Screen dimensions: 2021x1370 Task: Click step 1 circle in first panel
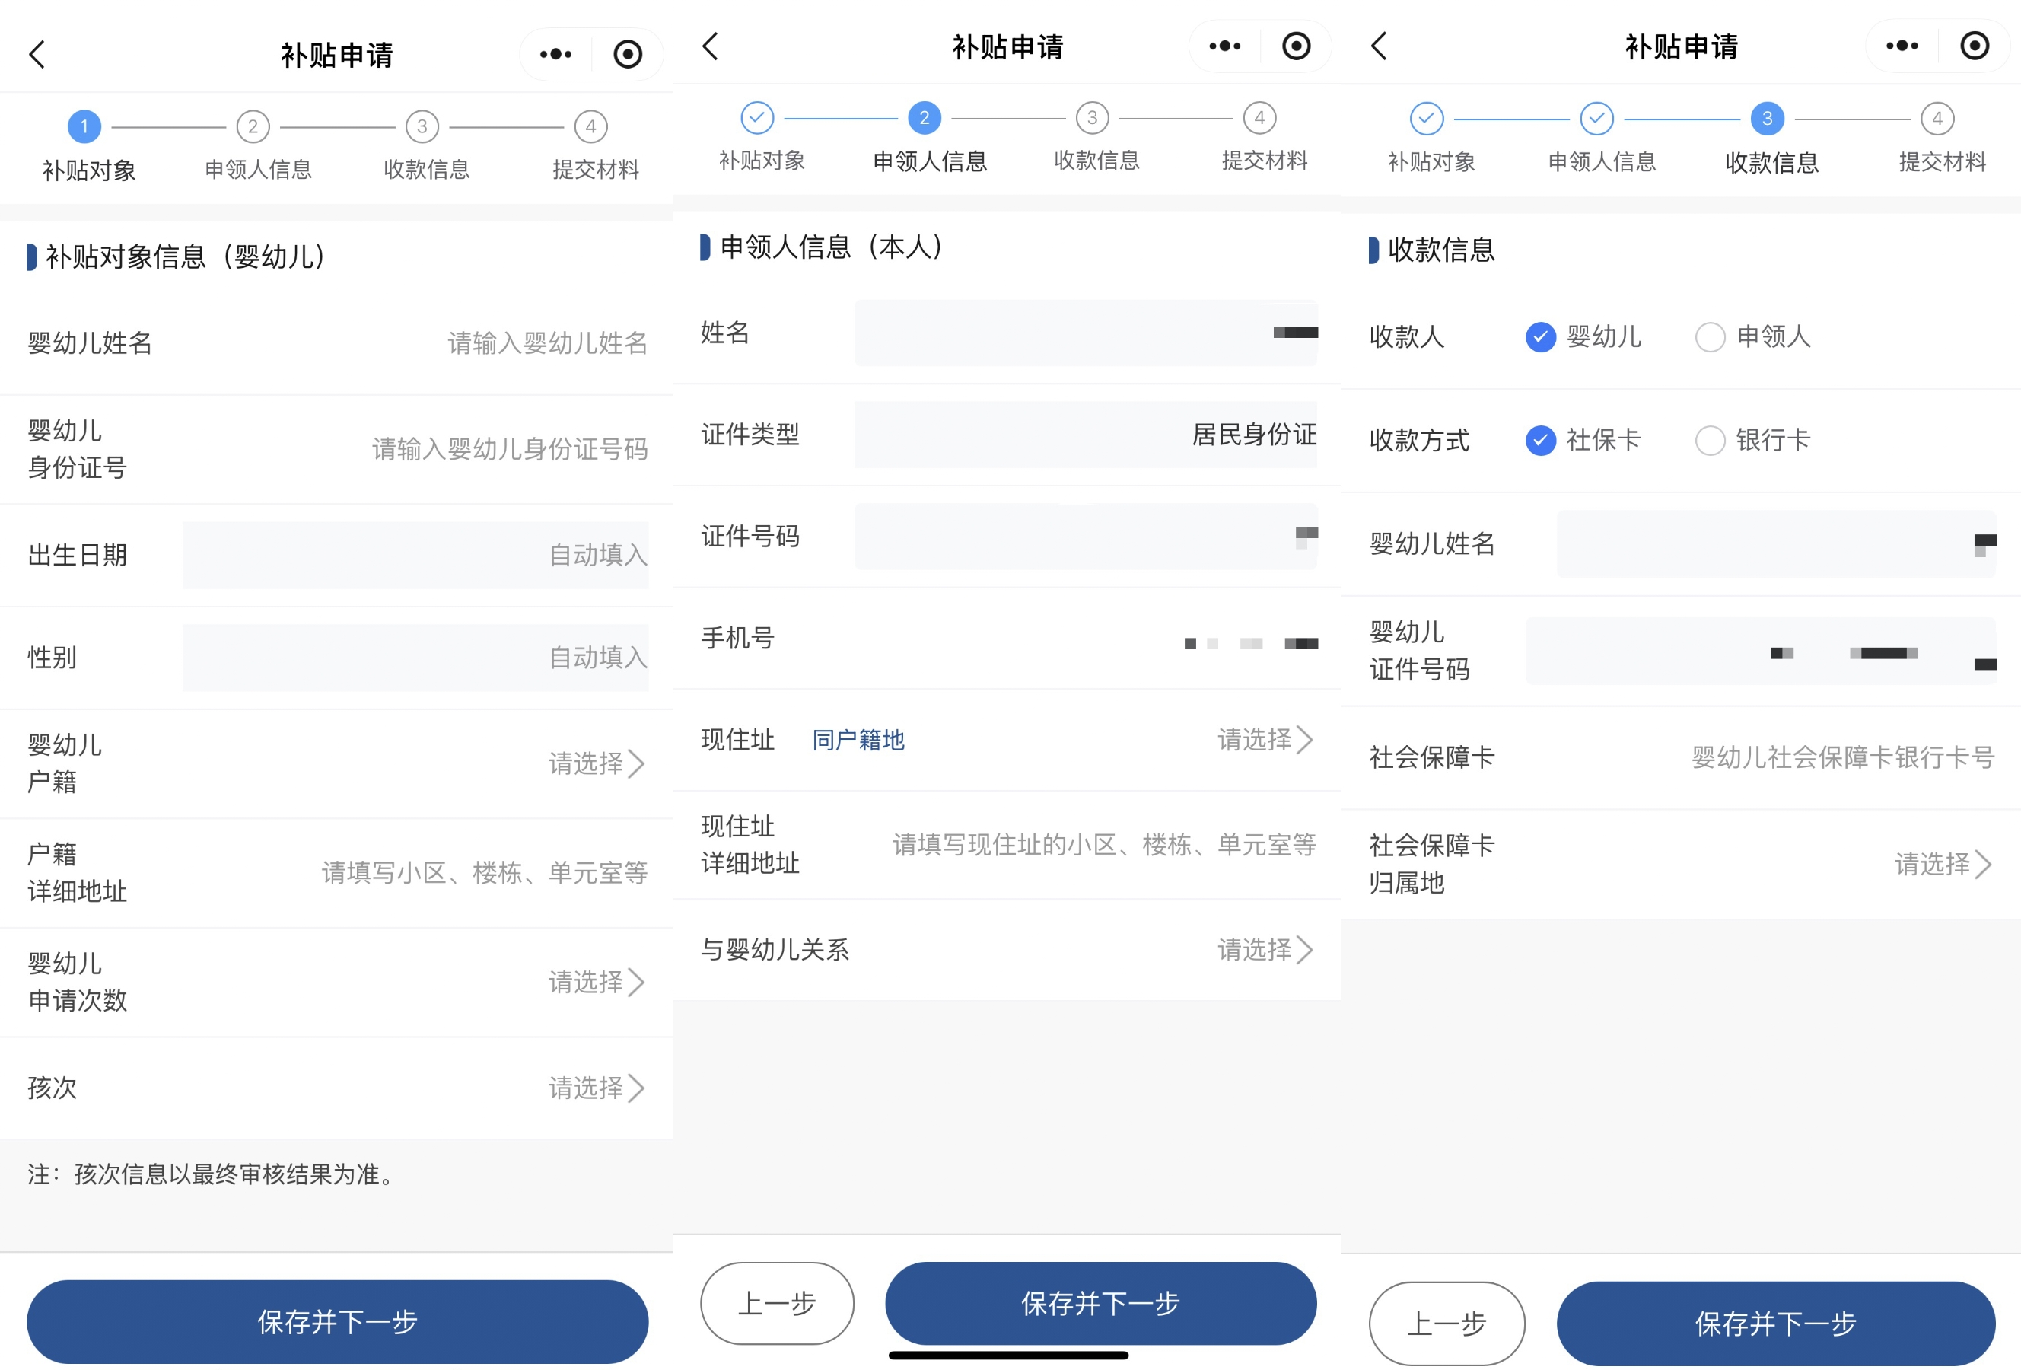tap(84, 127)
